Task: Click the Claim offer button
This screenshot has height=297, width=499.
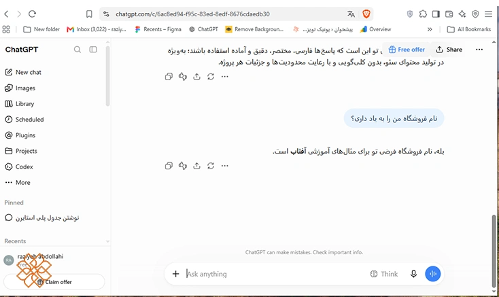Action: [54, 282]
